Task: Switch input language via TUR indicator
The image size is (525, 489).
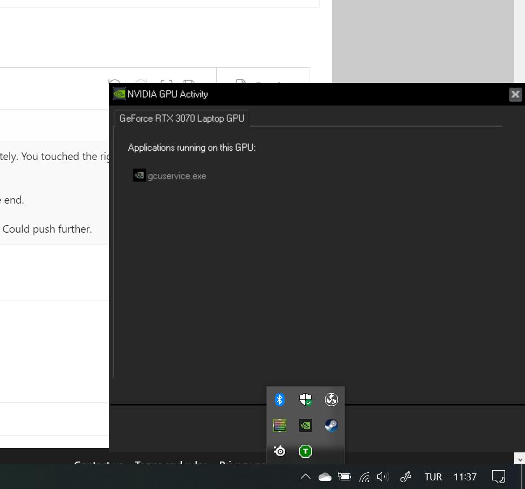Action: point(433,477)
